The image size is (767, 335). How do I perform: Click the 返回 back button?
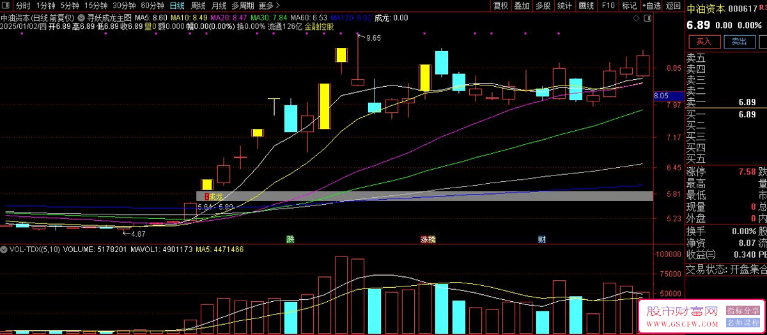[674, 6]
